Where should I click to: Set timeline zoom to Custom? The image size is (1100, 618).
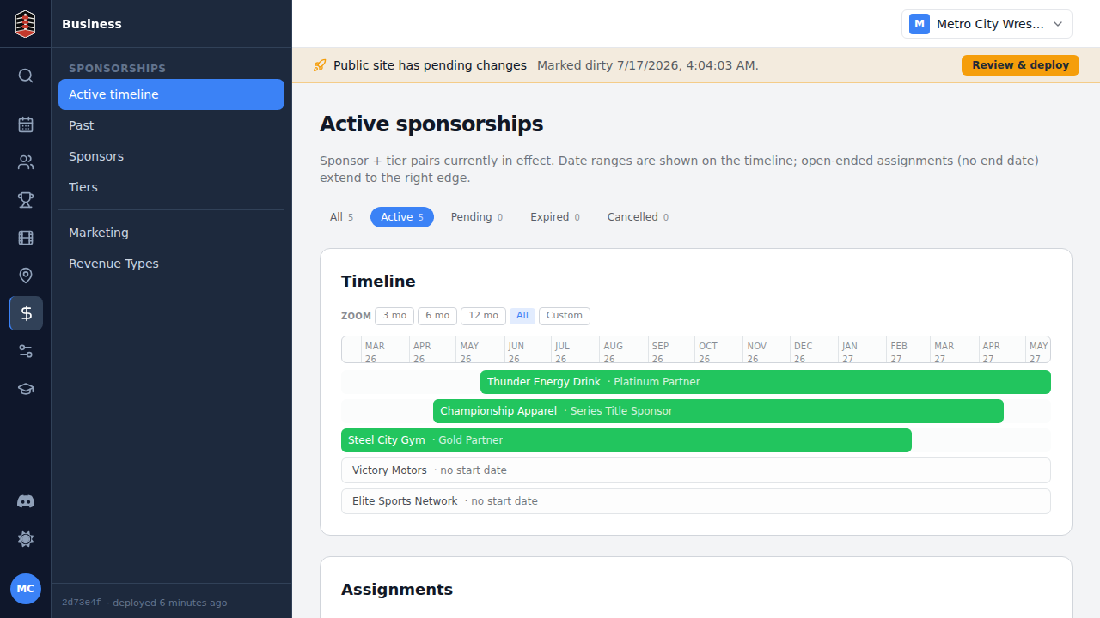click(565, 316)
